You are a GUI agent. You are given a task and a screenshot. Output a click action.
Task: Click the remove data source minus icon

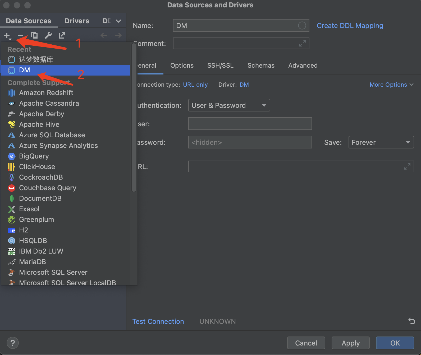coord(21,35)
